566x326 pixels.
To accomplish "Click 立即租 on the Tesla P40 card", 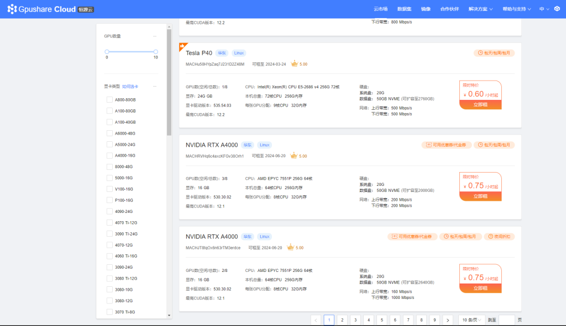I will click(x=480, y=104).
